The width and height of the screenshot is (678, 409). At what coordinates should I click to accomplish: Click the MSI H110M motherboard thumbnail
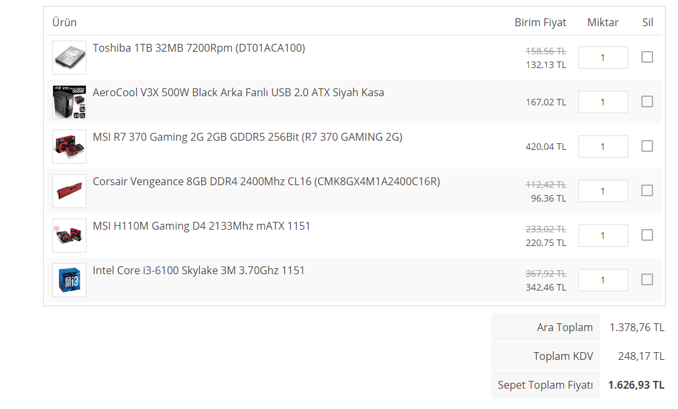[x=69, y=236]
